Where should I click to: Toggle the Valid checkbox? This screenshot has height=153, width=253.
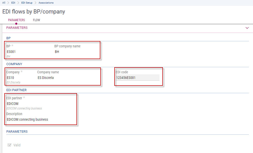(x=10, y=145)
